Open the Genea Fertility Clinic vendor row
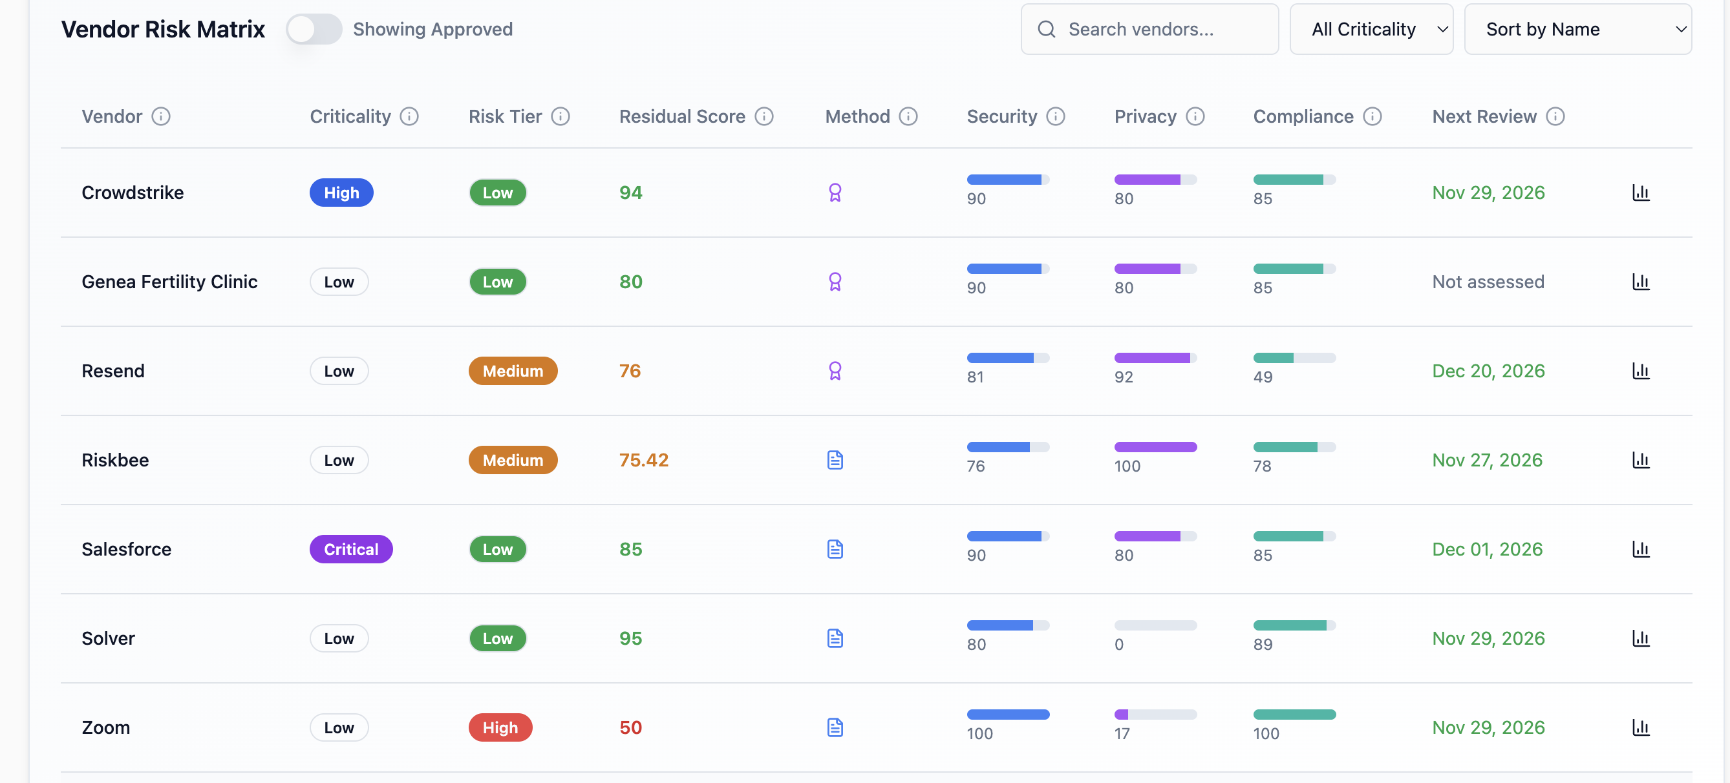1730x783 pixels. pyautogui.click(x=169, y=282)
